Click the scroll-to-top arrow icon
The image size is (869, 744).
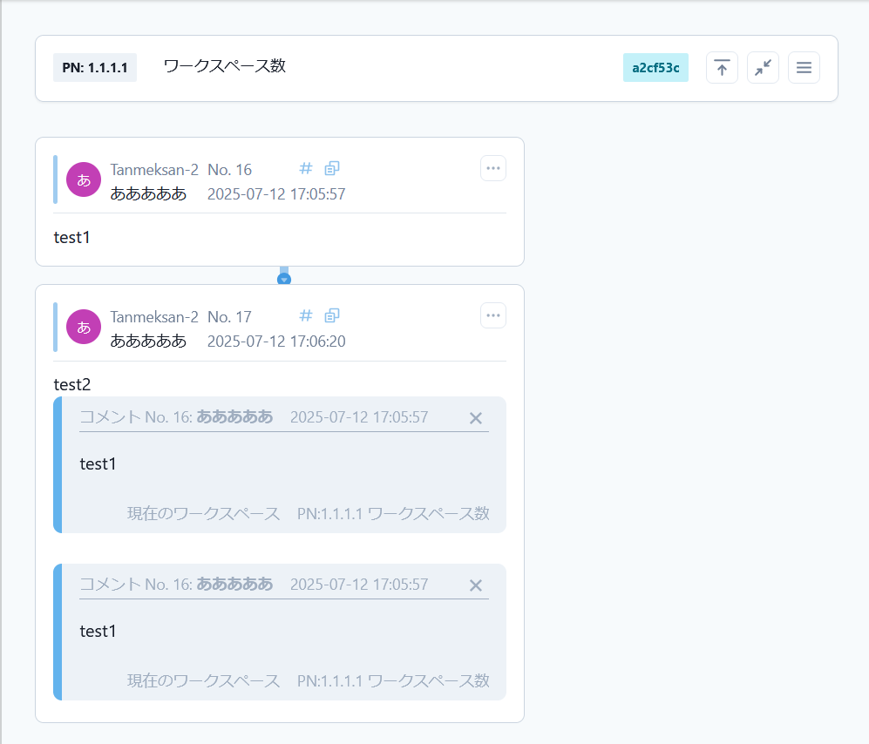pos(722,67)
